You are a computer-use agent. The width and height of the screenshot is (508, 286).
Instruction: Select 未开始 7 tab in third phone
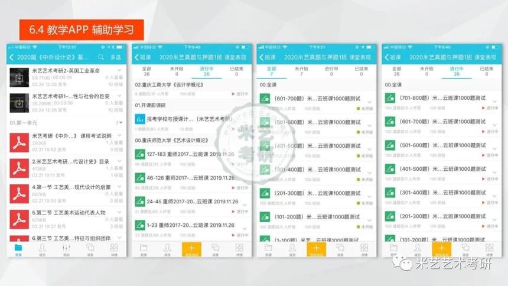301,71
